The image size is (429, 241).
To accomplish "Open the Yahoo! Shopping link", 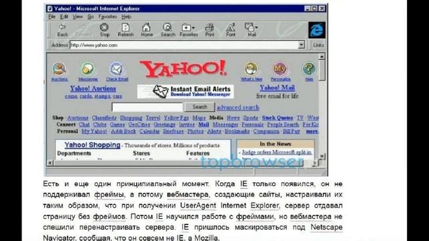I will tap(93, 145).
